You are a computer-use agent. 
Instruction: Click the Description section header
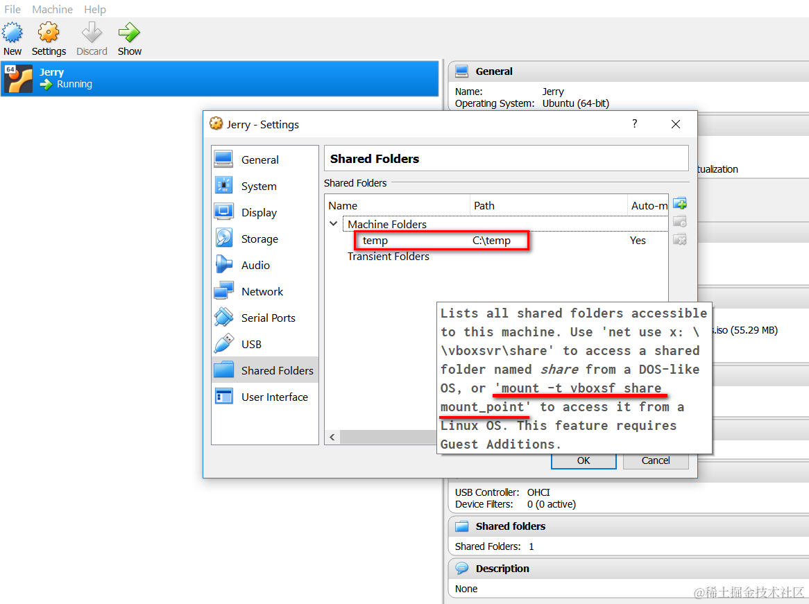(x=629, y=569)
